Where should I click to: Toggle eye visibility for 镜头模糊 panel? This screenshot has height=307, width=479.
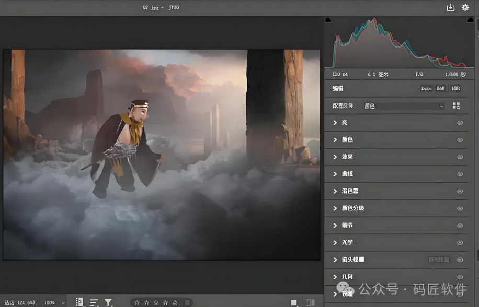460,259
